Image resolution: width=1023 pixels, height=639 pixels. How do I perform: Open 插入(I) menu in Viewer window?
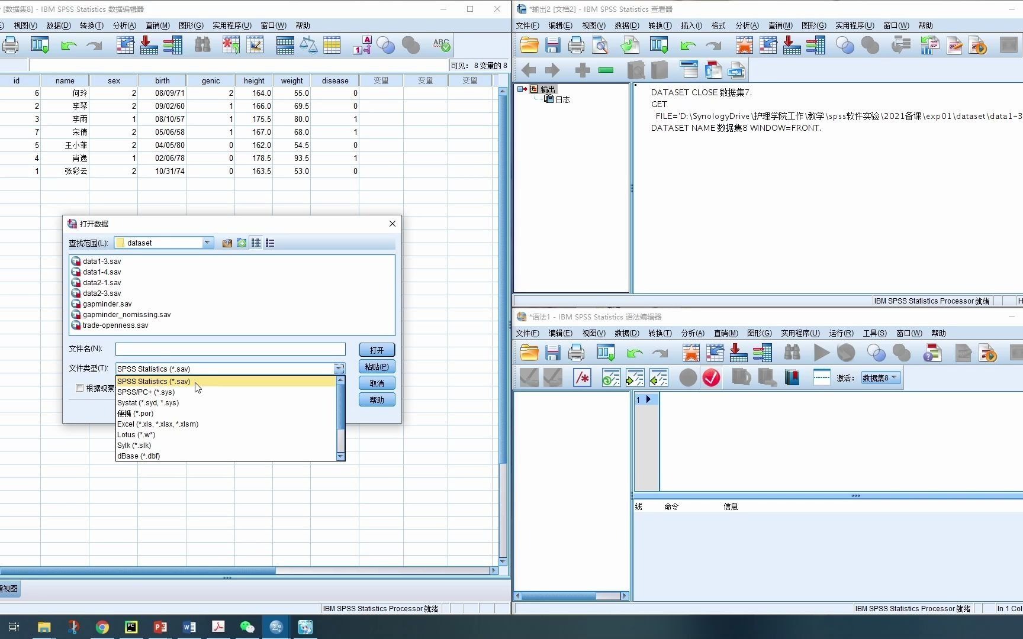[691, 25]
